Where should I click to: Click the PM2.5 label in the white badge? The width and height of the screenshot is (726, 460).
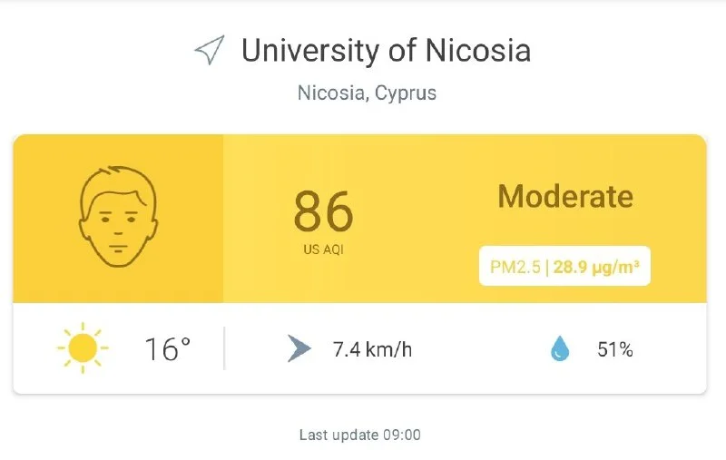pos(515,267)
